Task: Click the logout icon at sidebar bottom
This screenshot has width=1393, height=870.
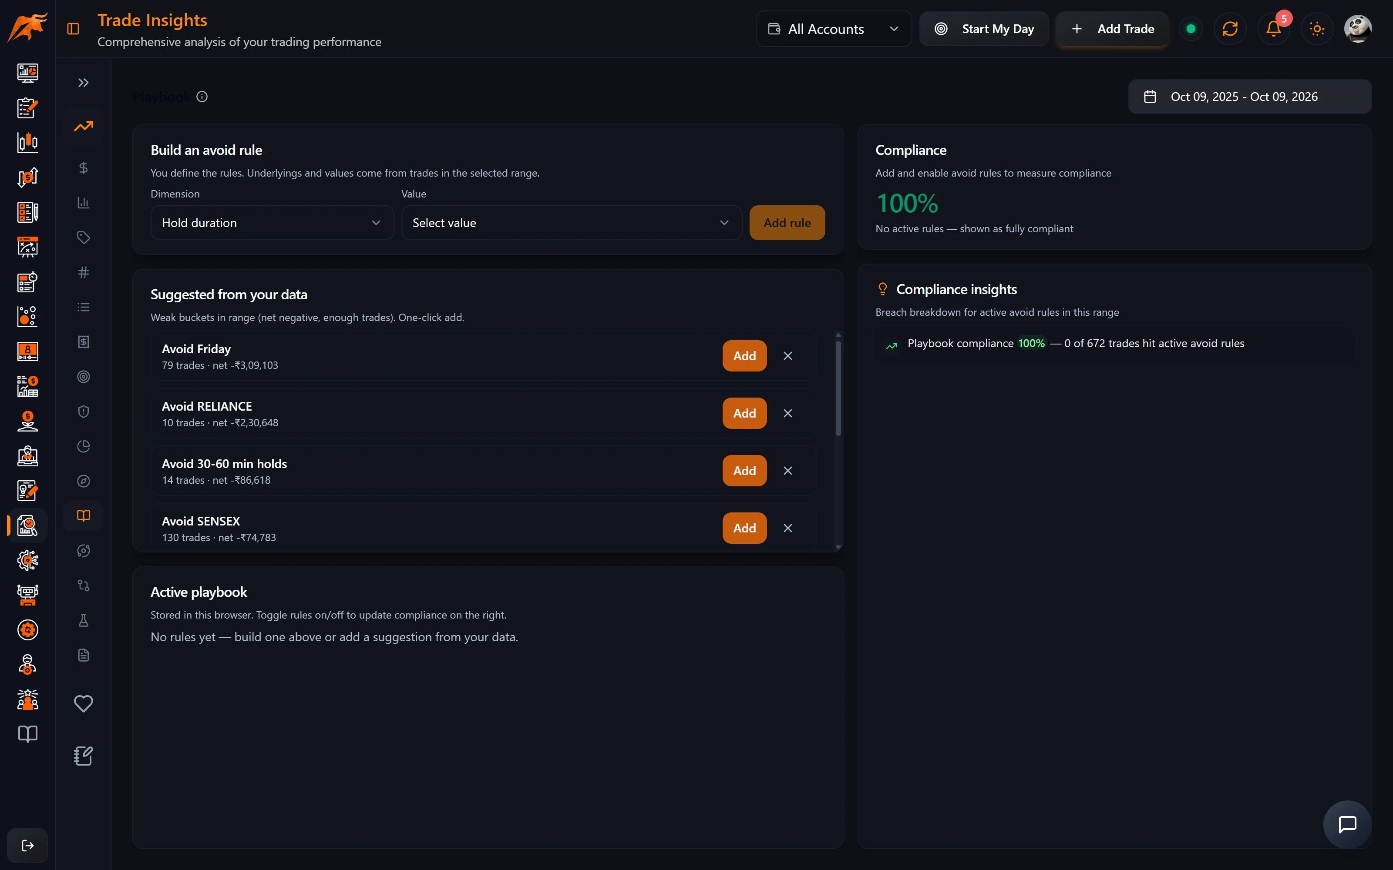Action: point(27,845)
